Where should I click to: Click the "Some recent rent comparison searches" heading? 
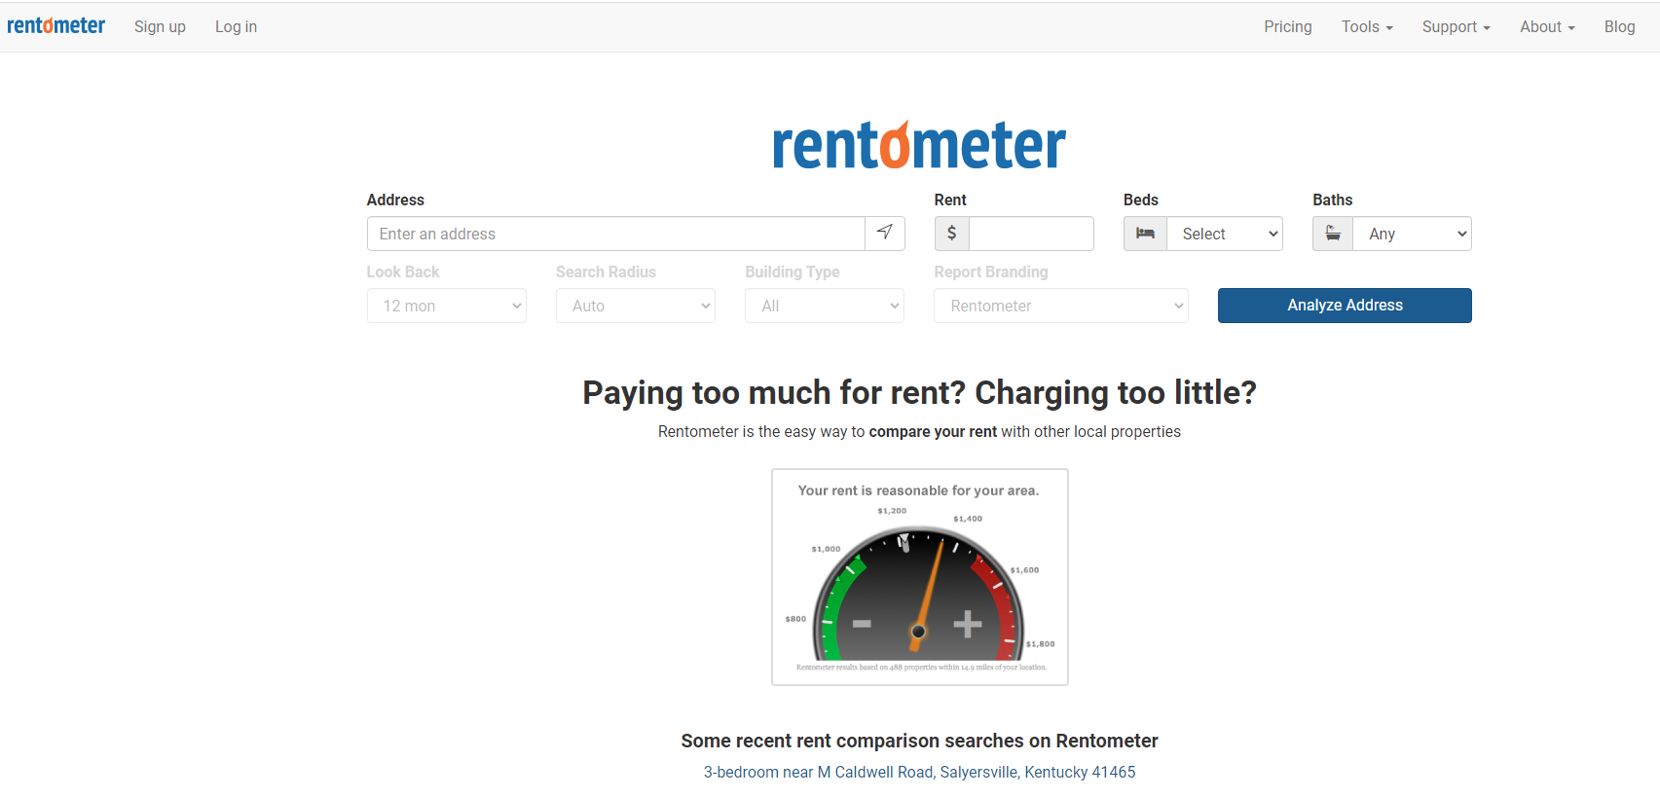tap(919, 741)
